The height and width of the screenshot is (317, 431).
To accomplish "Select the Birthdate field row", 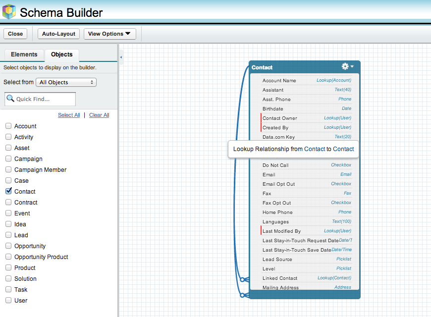I will (x=306, y=108).
